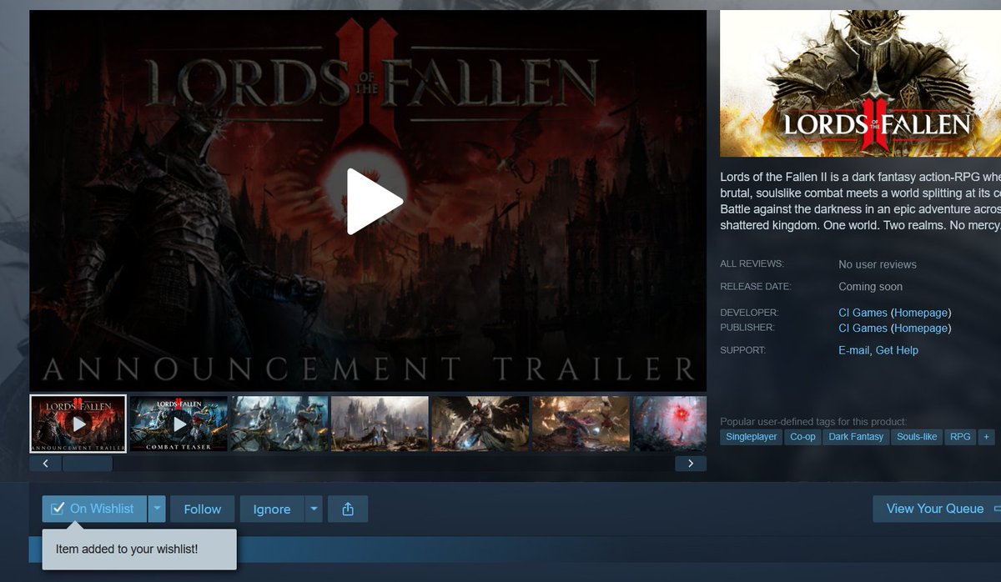Click the 'Item added to your wishlist!' tooltip
1001x582 pixels.
(139, 549)
